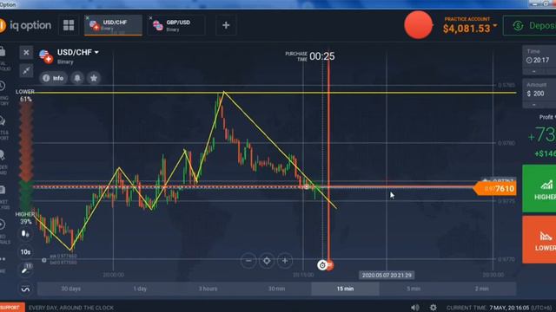Add USD/CHF to favorites star
Viewport: 556px width, 312px height.
coord(94,78)
